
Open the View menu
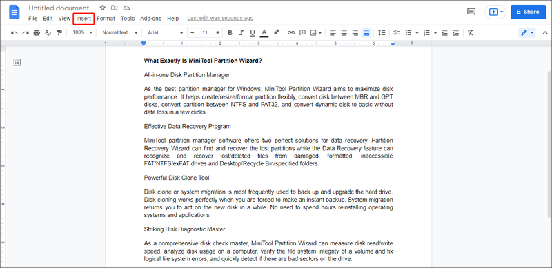click(x=64, y=19)
